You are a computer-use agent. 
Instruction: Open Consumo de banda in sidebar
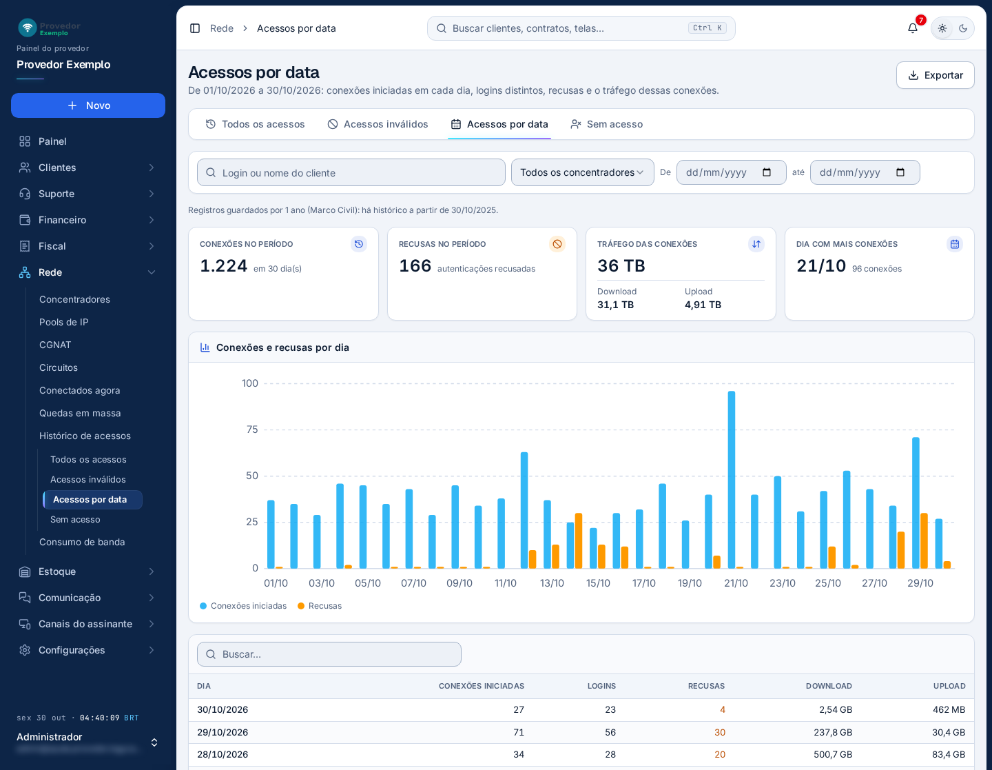[82, 542]
